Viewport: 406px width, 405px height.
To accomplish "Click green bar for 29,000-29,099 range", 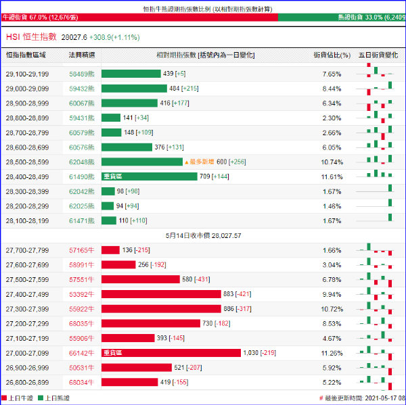I will pyautogui.click(x=134, y=89).
